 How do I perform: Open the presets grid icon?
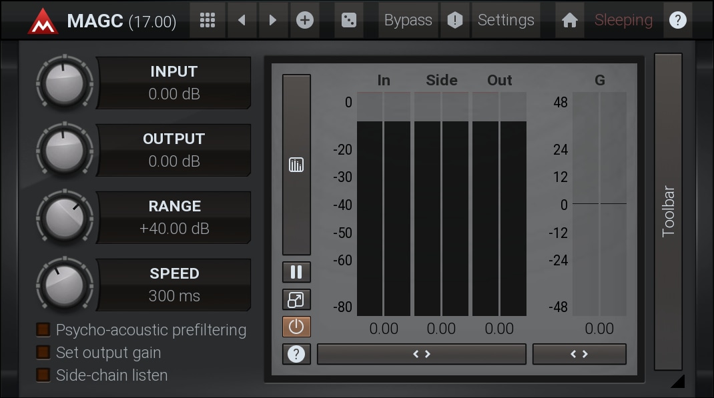[x=208, y=20]
